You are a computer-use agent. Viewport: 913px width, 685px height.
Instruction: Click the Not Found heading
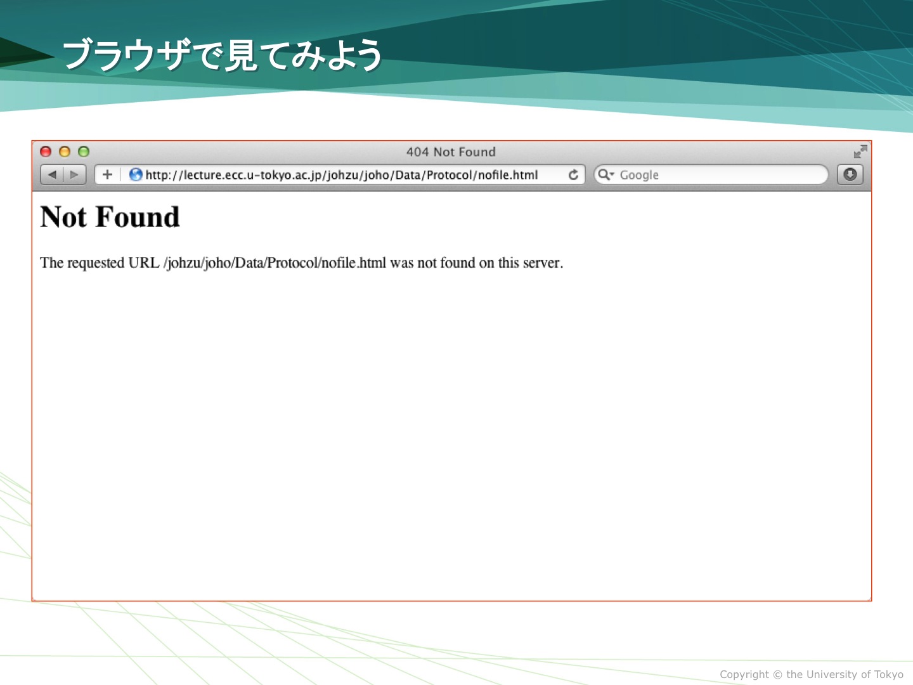coord(110,217)
